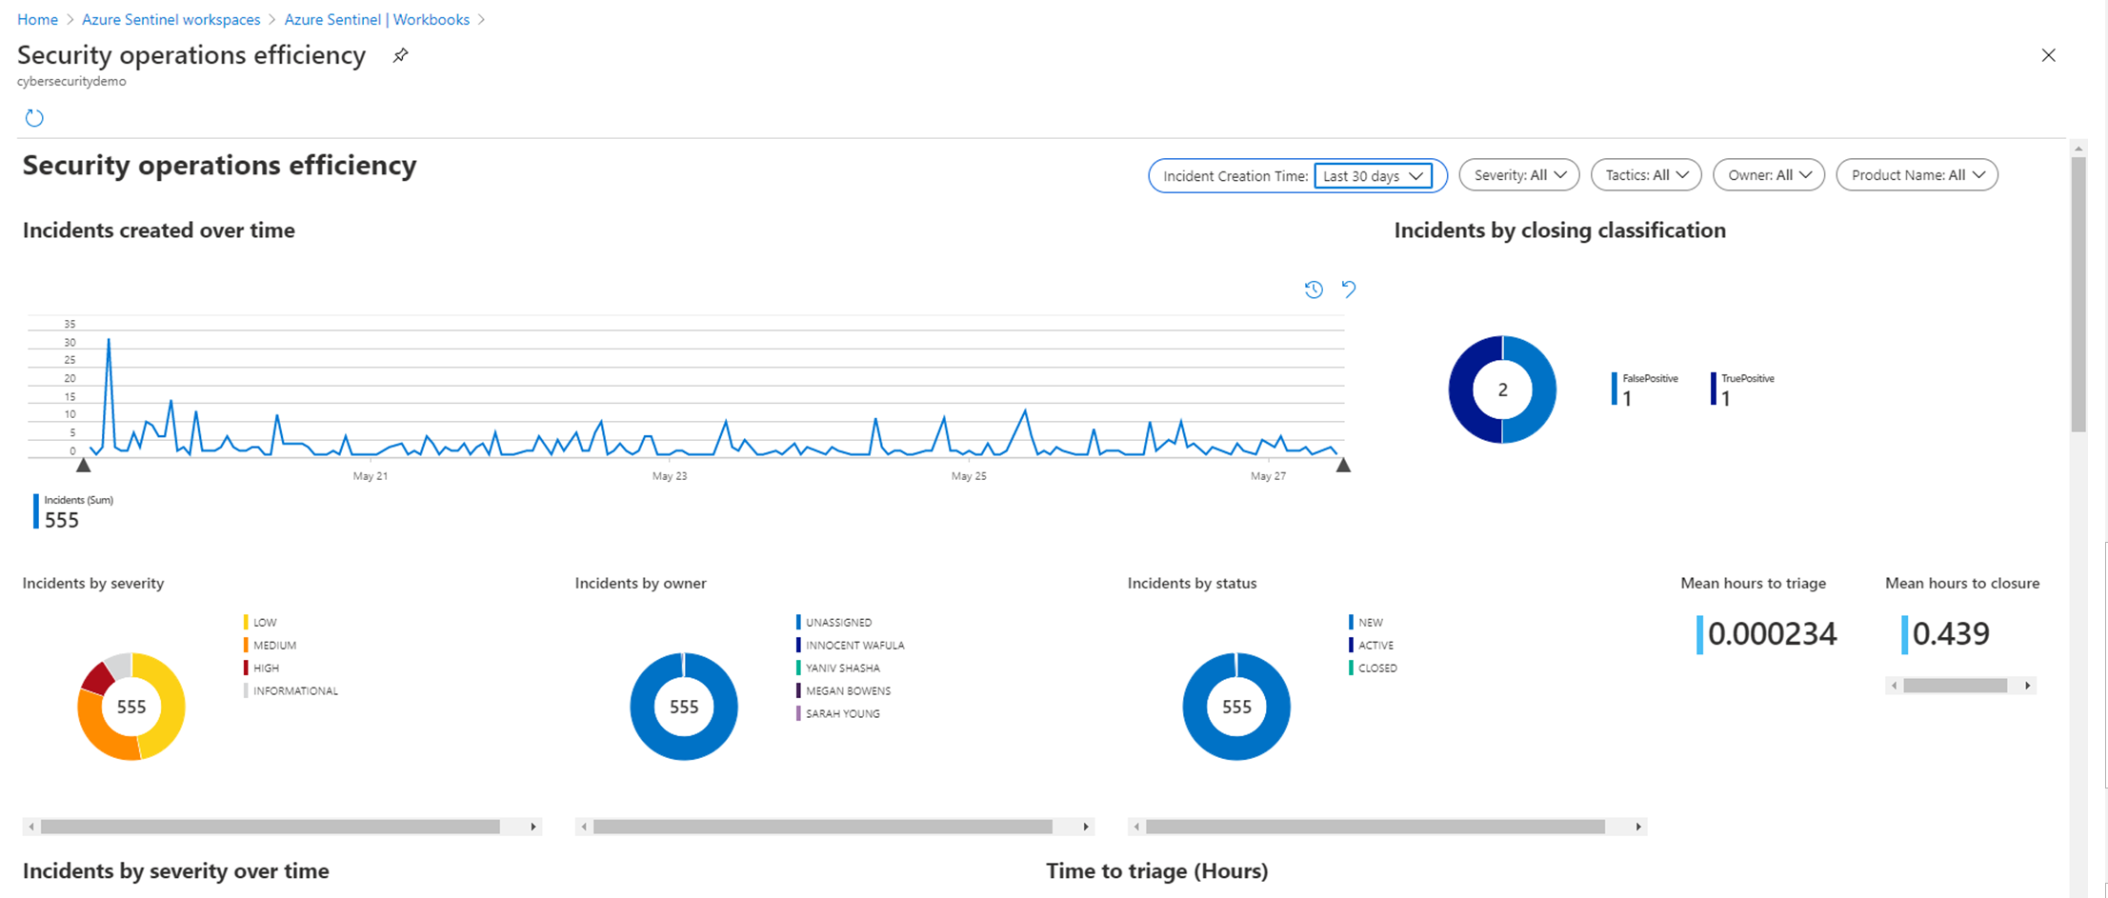Click the time range history icon on incidents chart
The image size is (2108, 898).
coord(1314,289)
